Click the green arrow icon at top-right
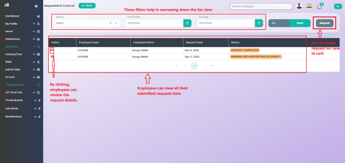345x163 pixels. (x=338, y=6)
